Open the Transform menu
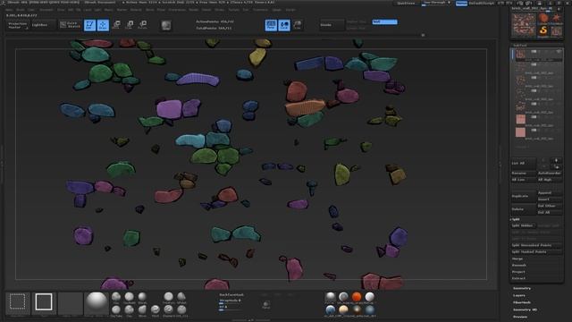This screenshot has width=572, height=322. (260, 10)
